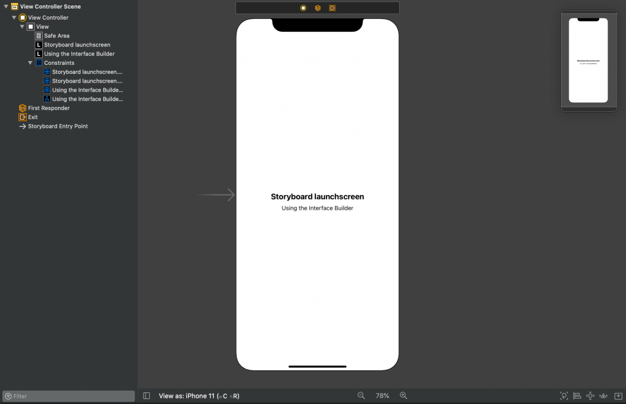This screenshot has height=404, width=626.
Task: Toggle the document outline sidebar
Action: coord(147,396)
